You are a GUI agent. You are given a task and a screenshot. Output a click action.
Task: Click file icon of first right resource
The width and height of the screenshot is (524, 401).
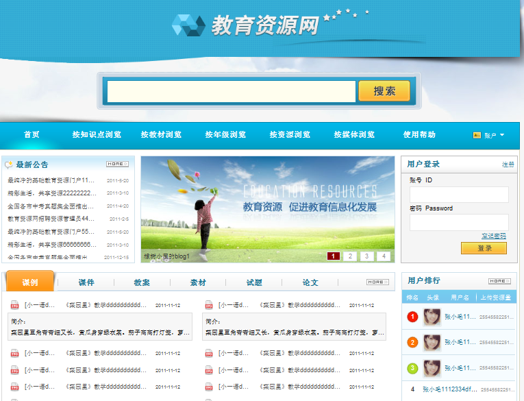pyautogui.click(x=209, y=304)
